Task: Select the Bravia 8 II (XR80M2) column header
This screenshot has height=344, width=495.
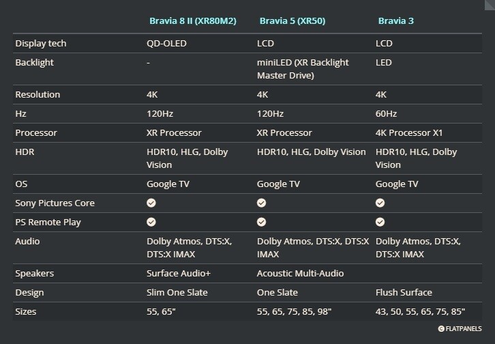Action: (193, 20)
